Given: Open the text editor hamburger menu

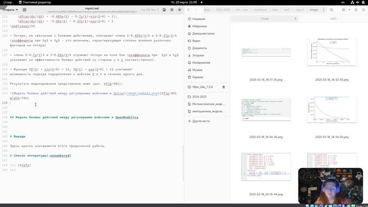Looking at the screenshot, I should [x=172, y=10].
